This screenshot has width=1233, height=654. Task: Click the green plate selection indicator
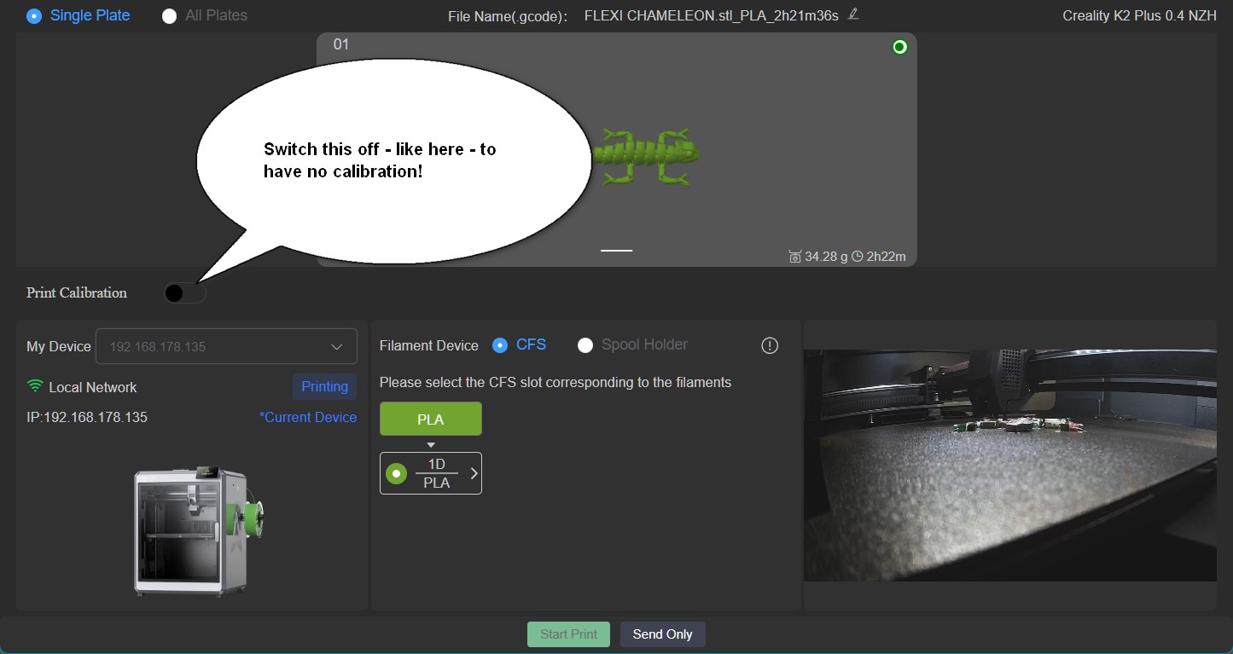[899, 47]
